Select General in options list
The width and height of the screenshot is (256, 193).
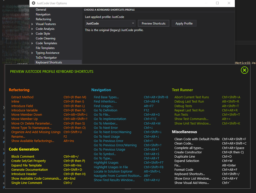pos(41,10)
